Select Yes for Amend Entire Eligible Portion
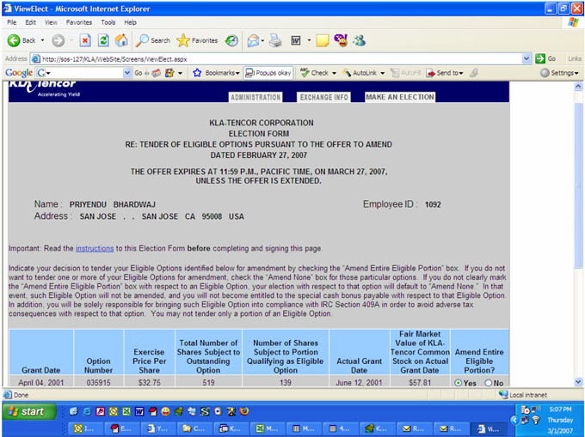 point(457,383)
